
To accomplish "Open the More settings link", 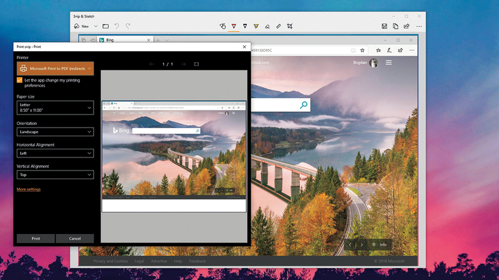I will [x=29, y=189].
